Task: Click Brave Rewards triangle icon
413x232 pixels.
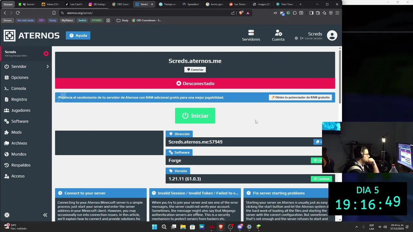Action: [248, 13]
